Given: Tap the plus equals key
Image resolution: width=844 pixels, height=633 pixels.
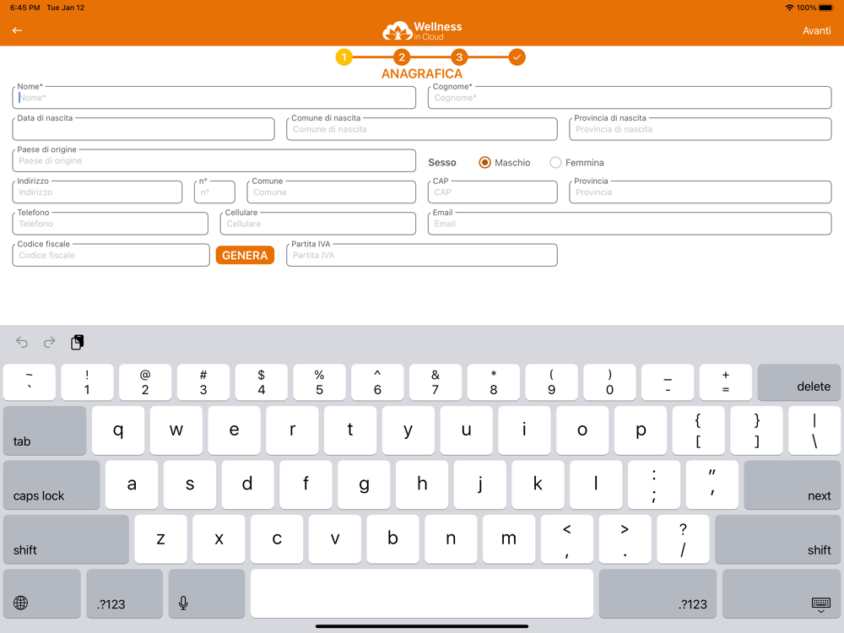Looking at the screenshot, I should click(726, 382).
